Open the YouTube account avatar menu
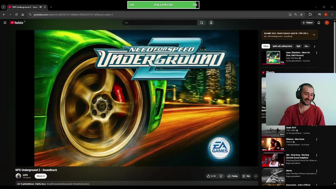 (327, 23)
